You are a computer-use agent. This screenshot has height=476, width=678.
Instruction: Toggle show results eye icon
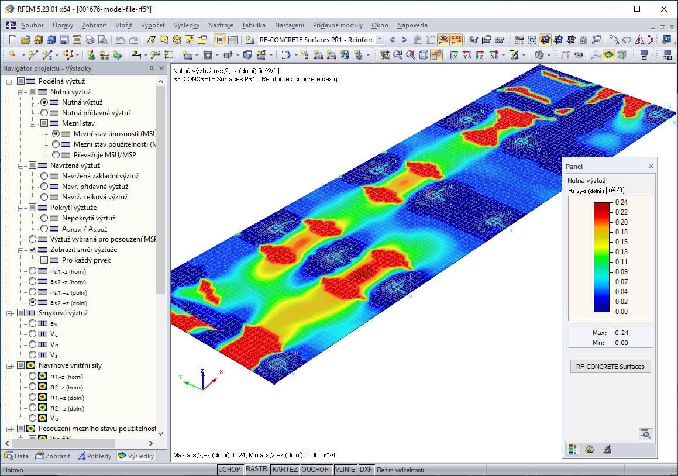(443, 40)
